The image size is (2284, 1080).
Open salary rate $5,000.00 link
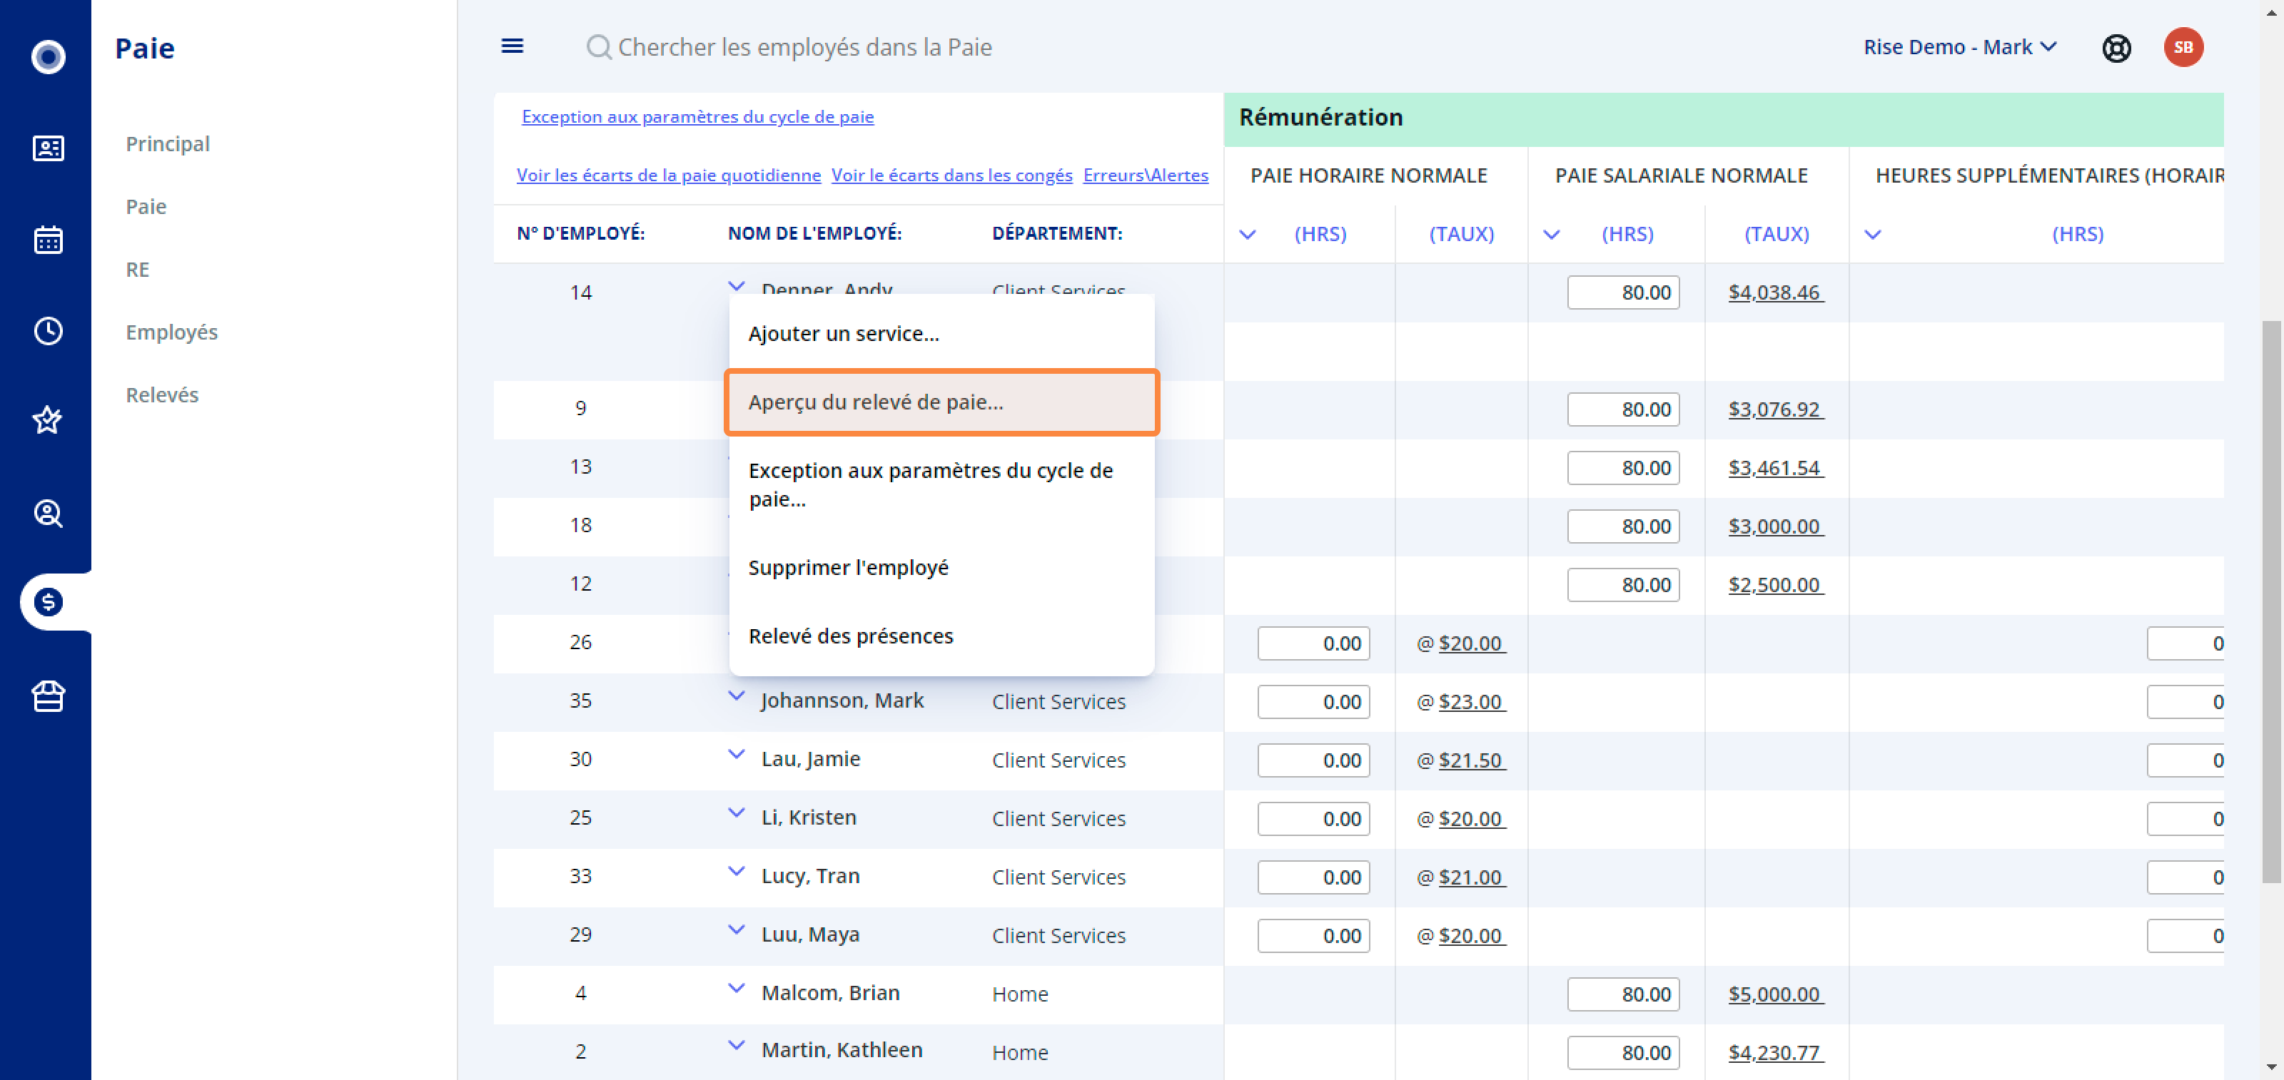(x=1775, y=994)
